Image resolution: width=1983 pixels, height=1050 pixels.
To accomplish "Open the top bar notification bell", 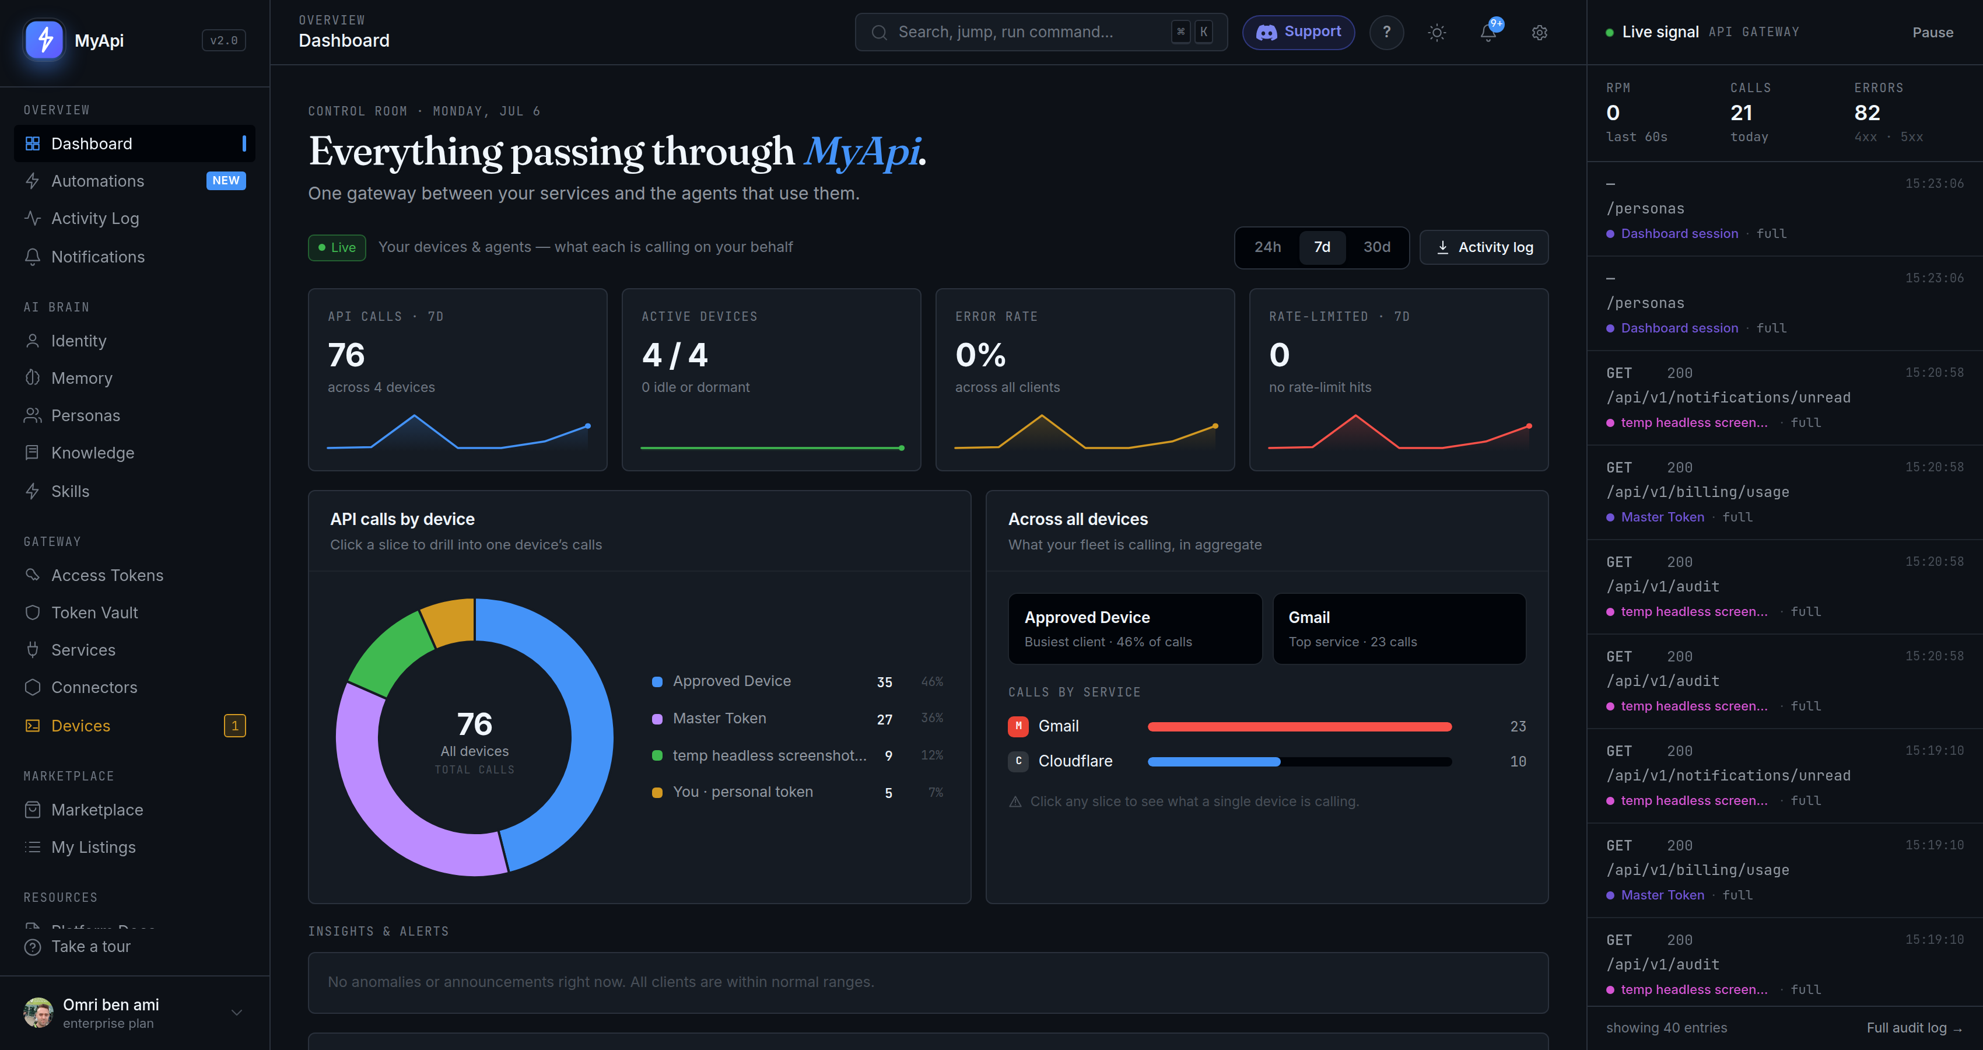I will click(1488, 32).
